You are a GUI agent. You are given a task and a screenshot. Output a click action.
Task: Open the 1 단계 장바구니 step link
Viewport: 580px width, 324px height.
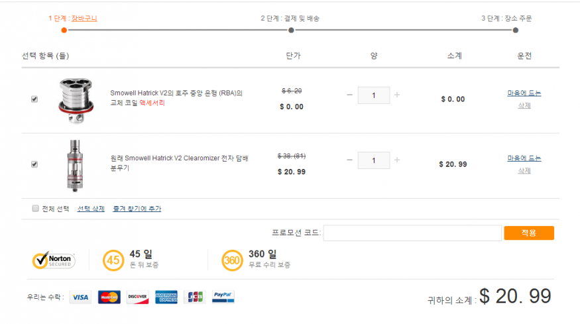[x=84, y=19]
